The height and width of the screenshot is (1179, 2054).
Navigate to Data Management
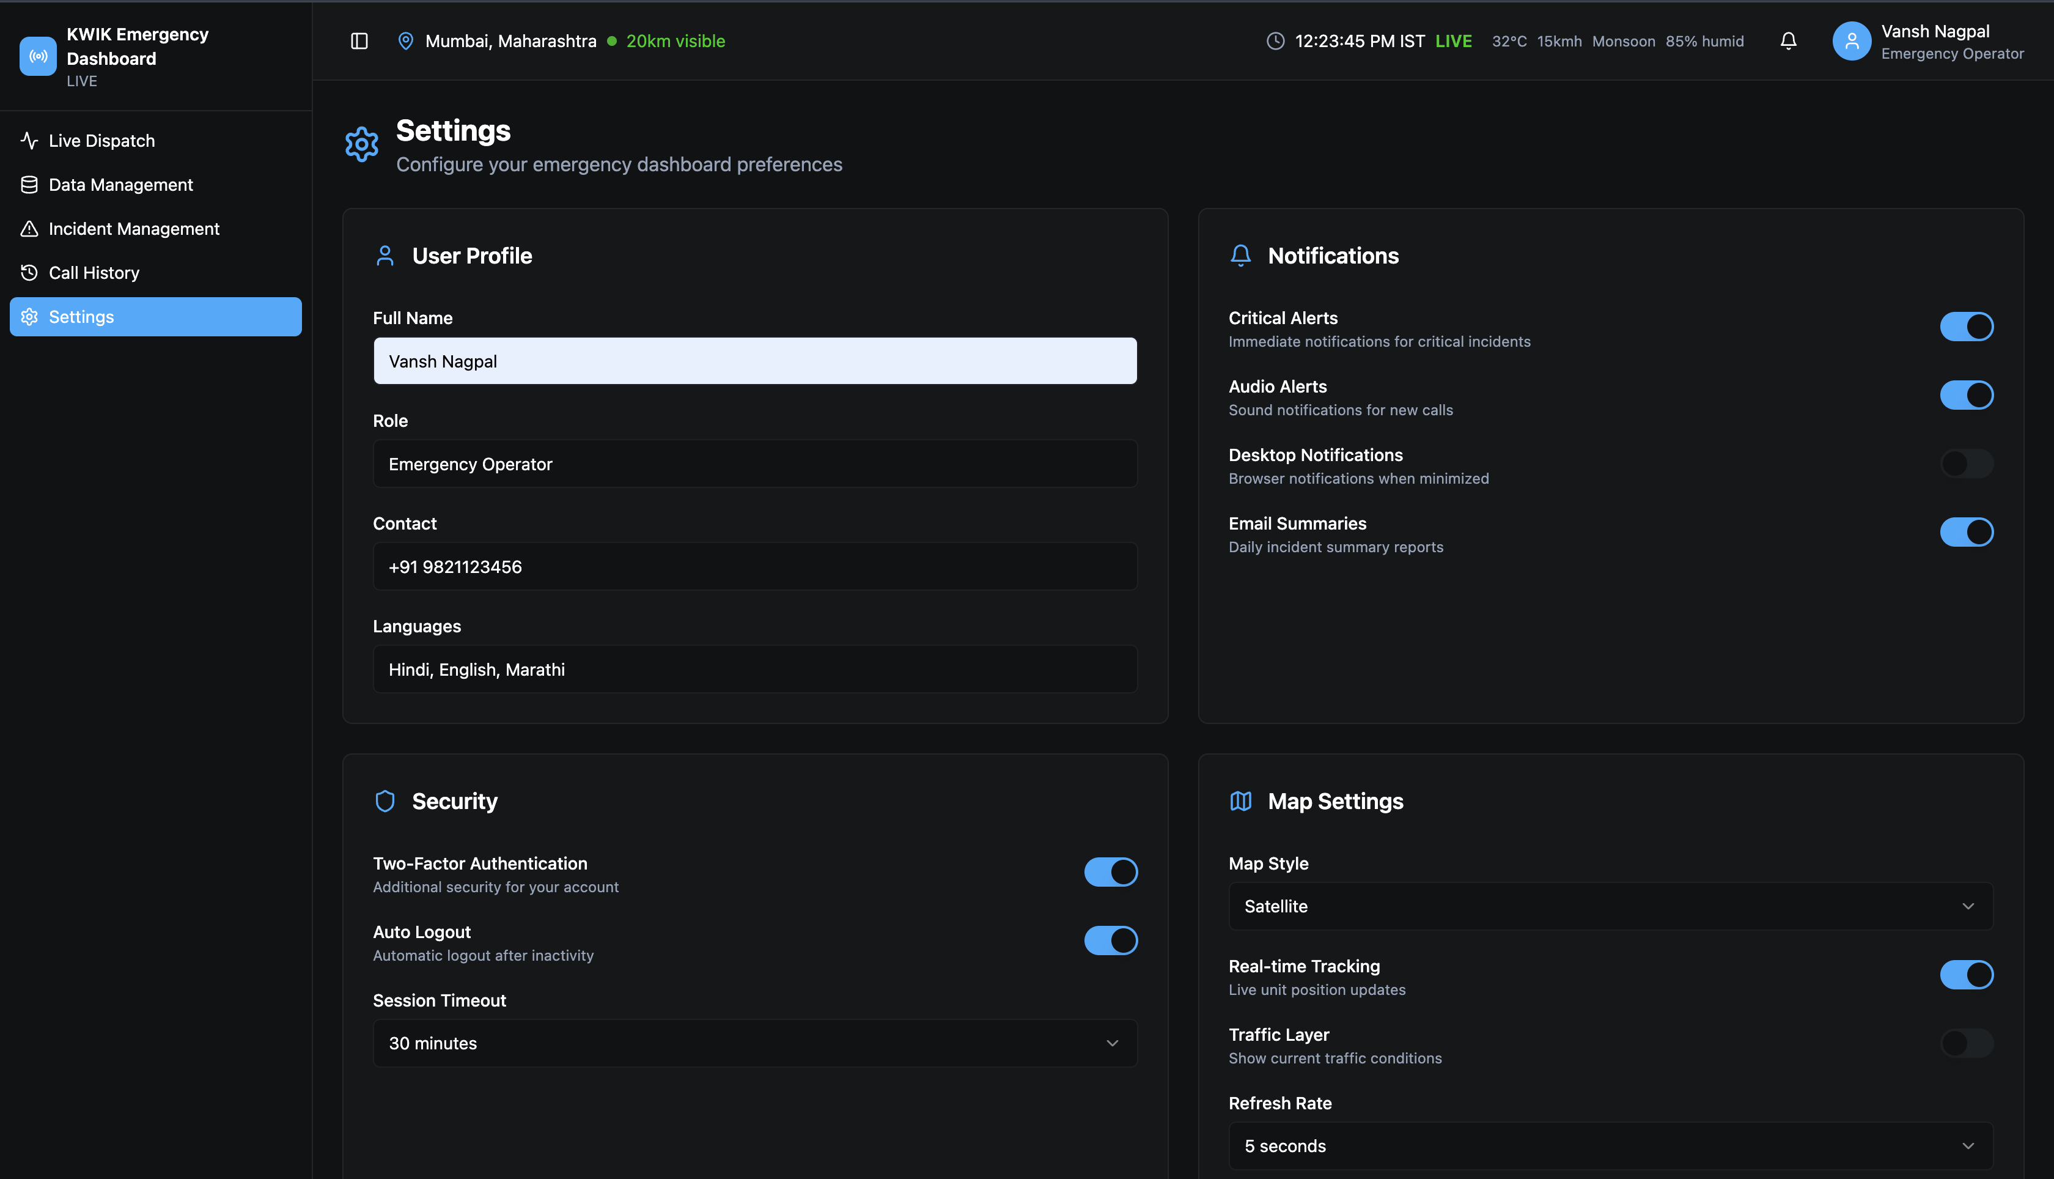pos(120,185)
